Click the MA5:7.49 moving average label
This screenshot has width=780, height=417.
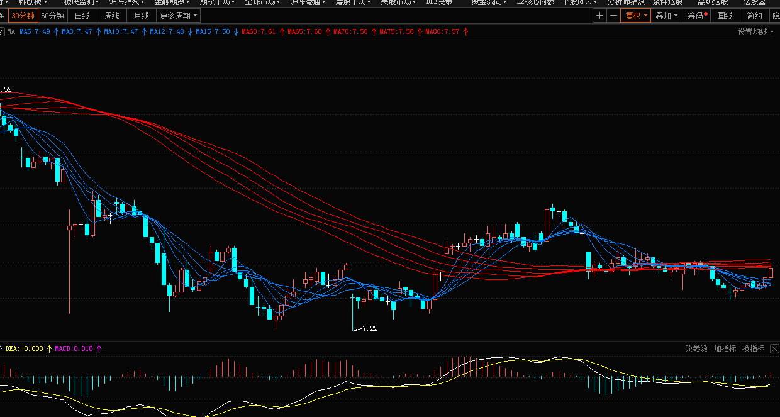[35, 31]
